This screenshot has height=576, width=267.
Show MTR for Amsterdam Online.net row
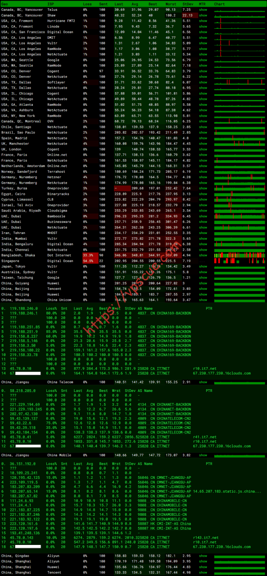click(x=203, y=166)
